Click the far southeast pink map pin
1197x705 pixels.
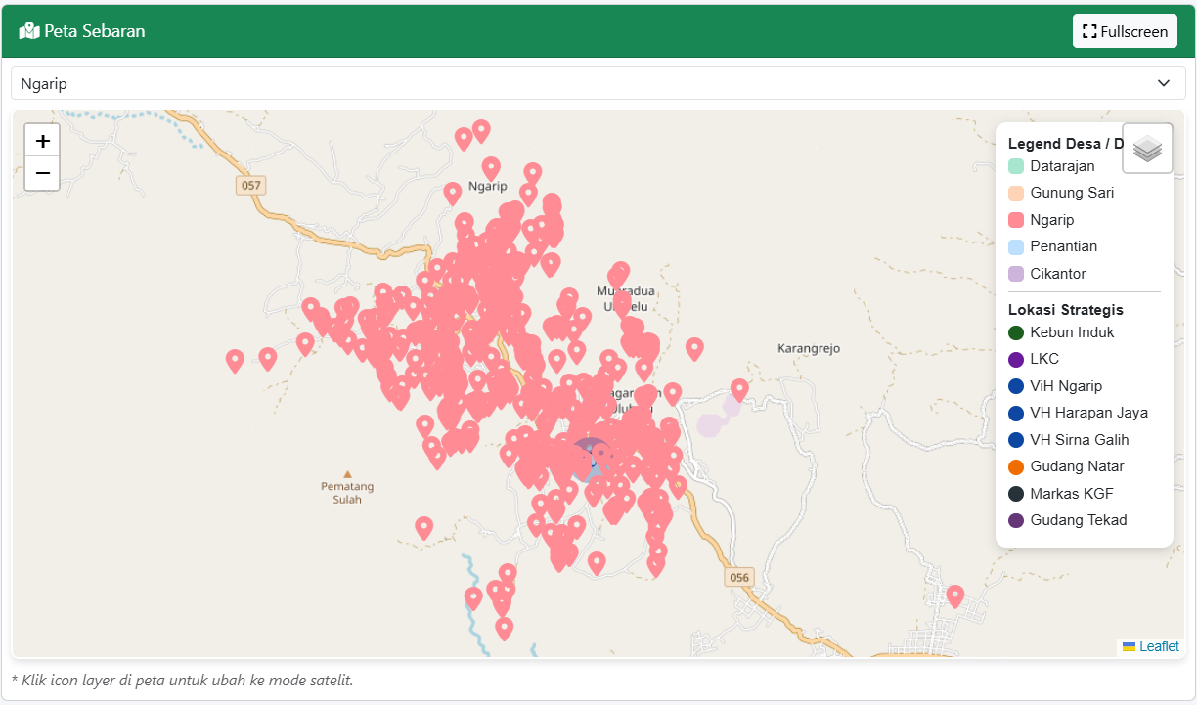(x=955, y=595)
